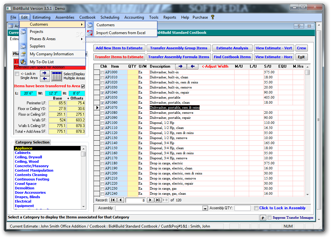This screenshot has width=331, height=238.
Task: Check the AP1000 item checkbox
Action: 103,72
